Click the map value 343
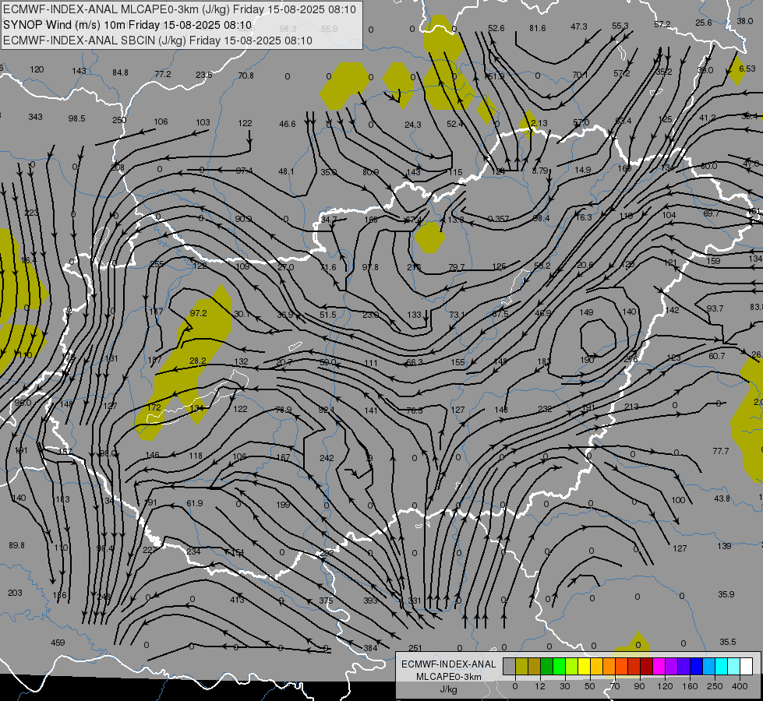Viewport: 763px width, 701px height. [36, 117]
